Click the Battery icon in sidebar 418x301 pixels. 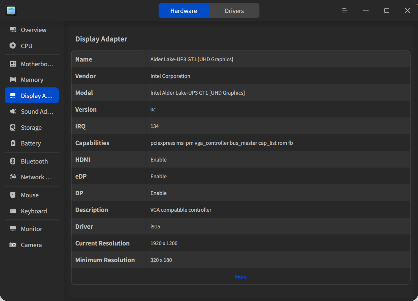coord(13,143)
